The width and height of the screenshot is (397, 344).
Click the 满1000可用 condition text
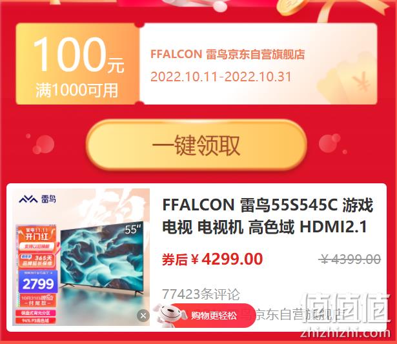[x=77, y=90]
